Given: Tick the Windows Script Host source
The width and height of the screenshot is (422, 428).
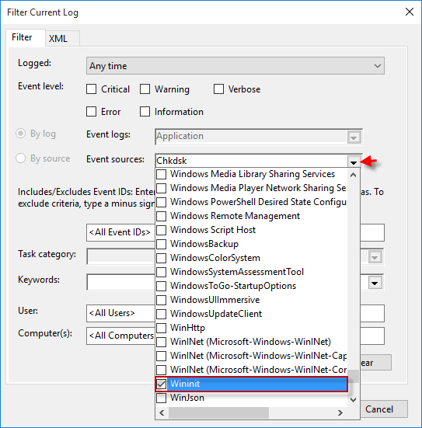Looking at the screenshot, I should [162, 230].
